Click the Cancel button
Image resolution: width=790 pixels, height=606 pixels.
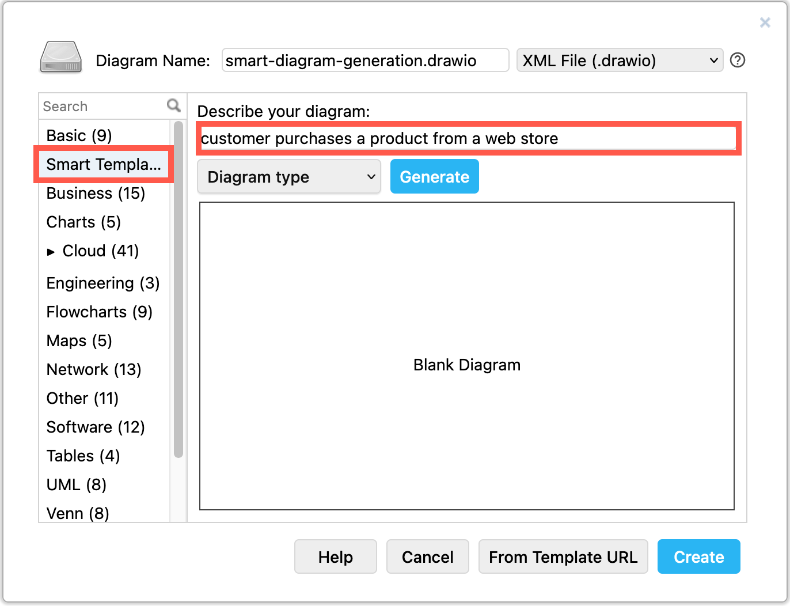(427, 556)
